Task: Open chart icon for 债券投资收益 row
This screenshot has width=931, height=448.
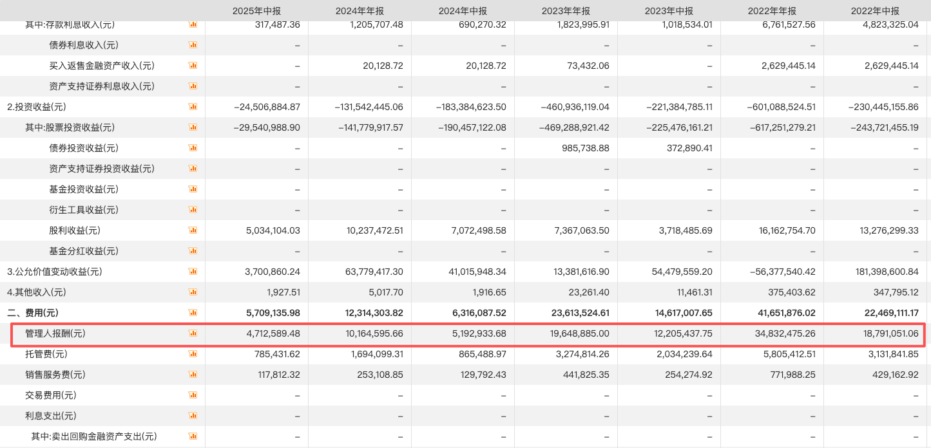Action: (193, 148)
